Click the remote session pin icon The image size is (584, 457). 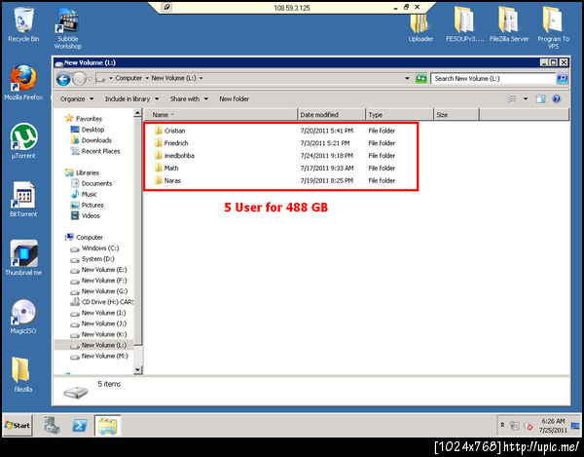[x=166, y=7]
